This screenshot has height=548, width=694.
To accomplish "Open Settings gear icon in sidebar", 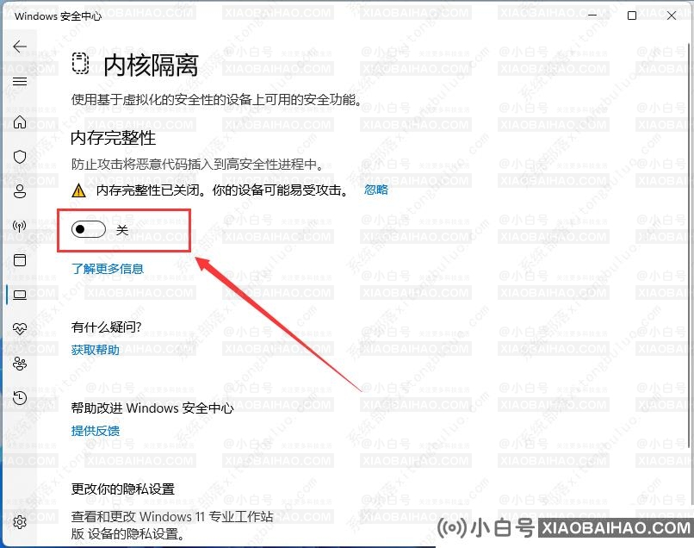I will point(20,522).
